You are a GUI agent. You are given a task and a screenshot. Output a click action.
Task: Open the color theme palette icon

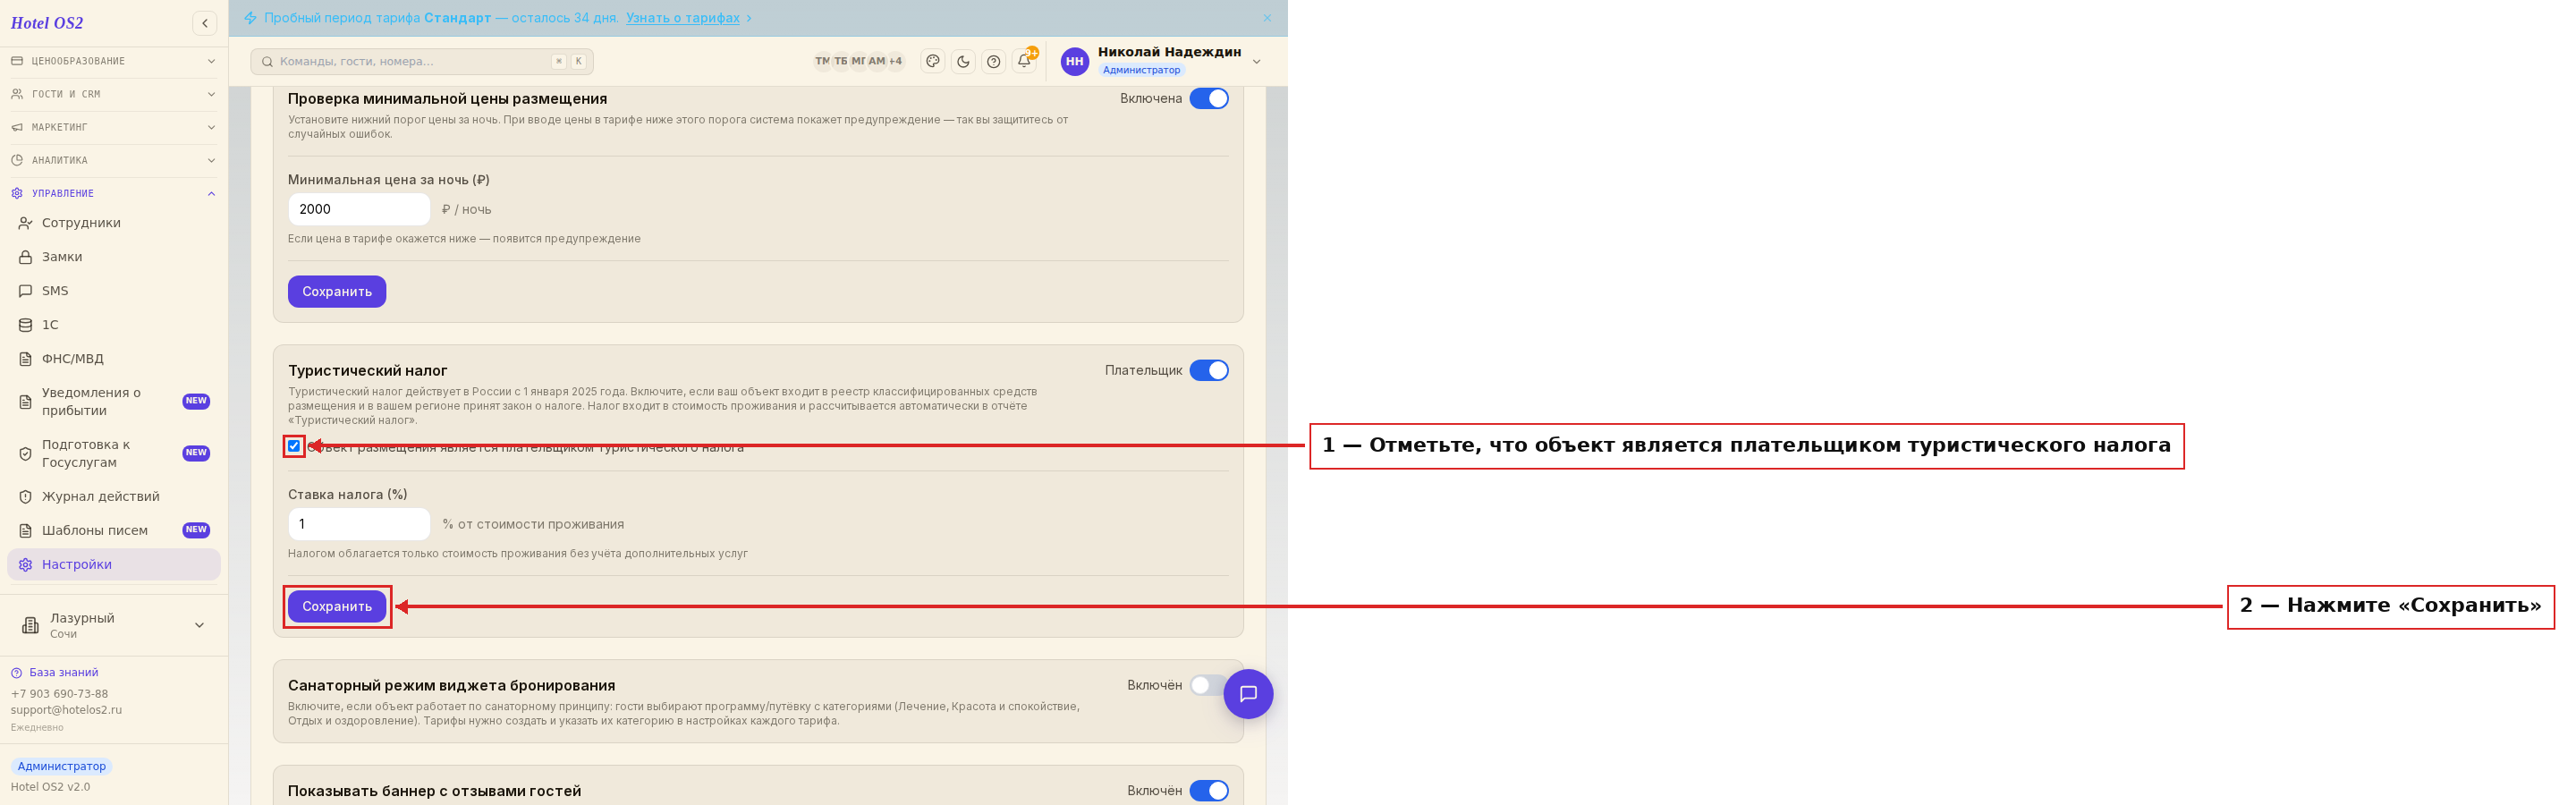click(932, 61)
